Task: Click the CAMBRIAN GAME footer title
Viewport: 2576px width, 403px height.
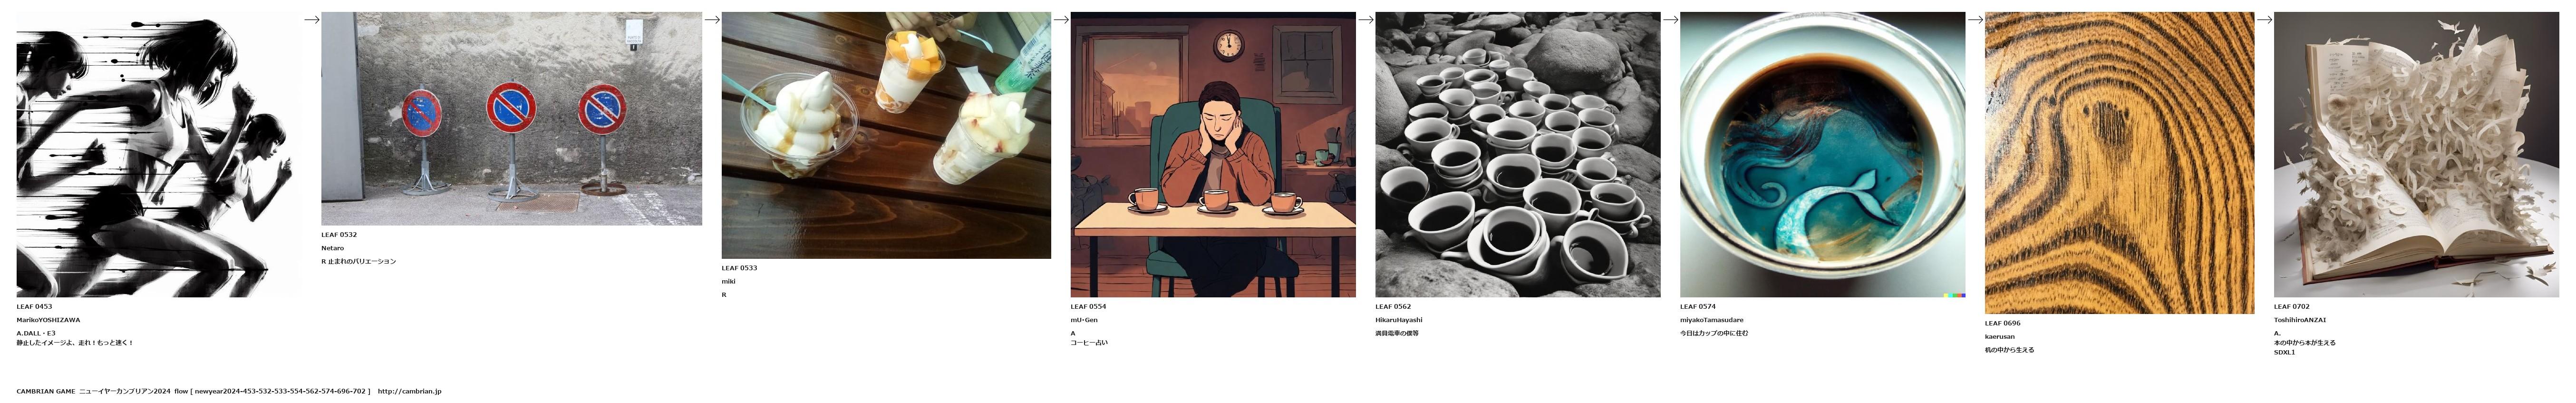Action: click(46, 391)
